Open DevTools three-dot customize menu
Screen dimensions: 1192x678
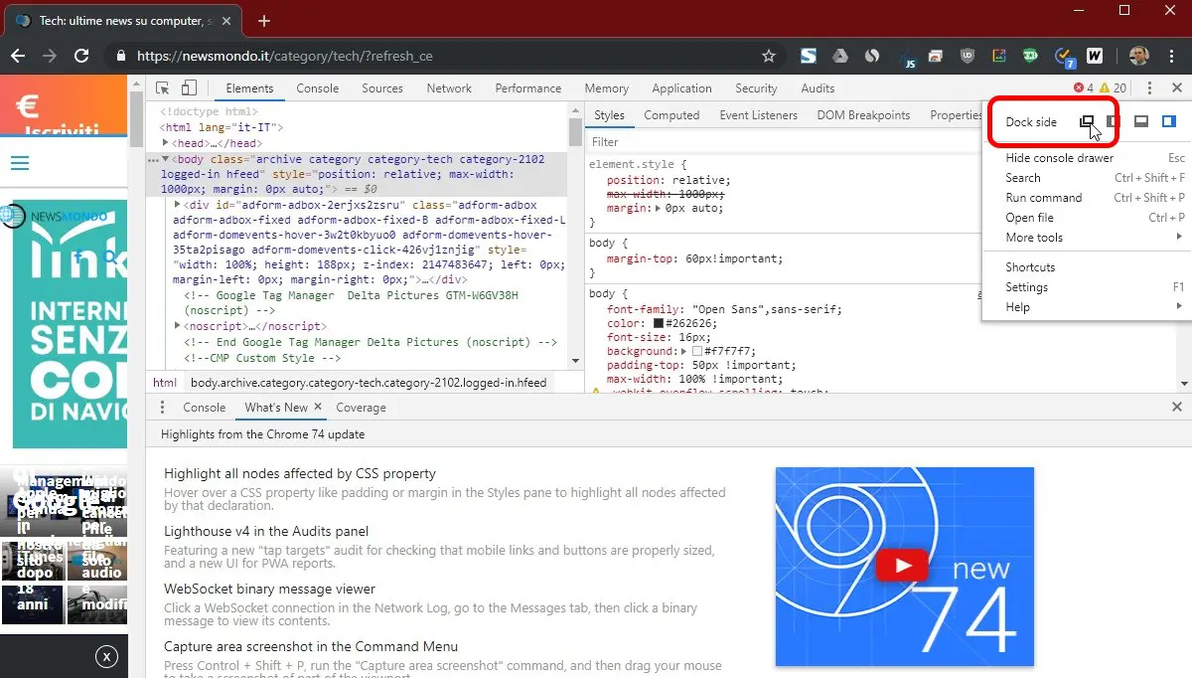[x=1149, y=87]
